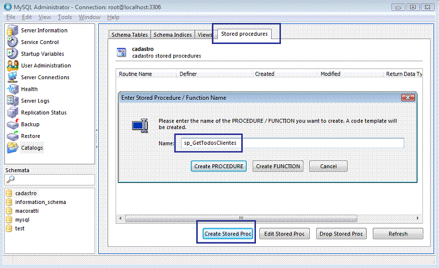Open the Replication Status label

click(x=43, y=112)
